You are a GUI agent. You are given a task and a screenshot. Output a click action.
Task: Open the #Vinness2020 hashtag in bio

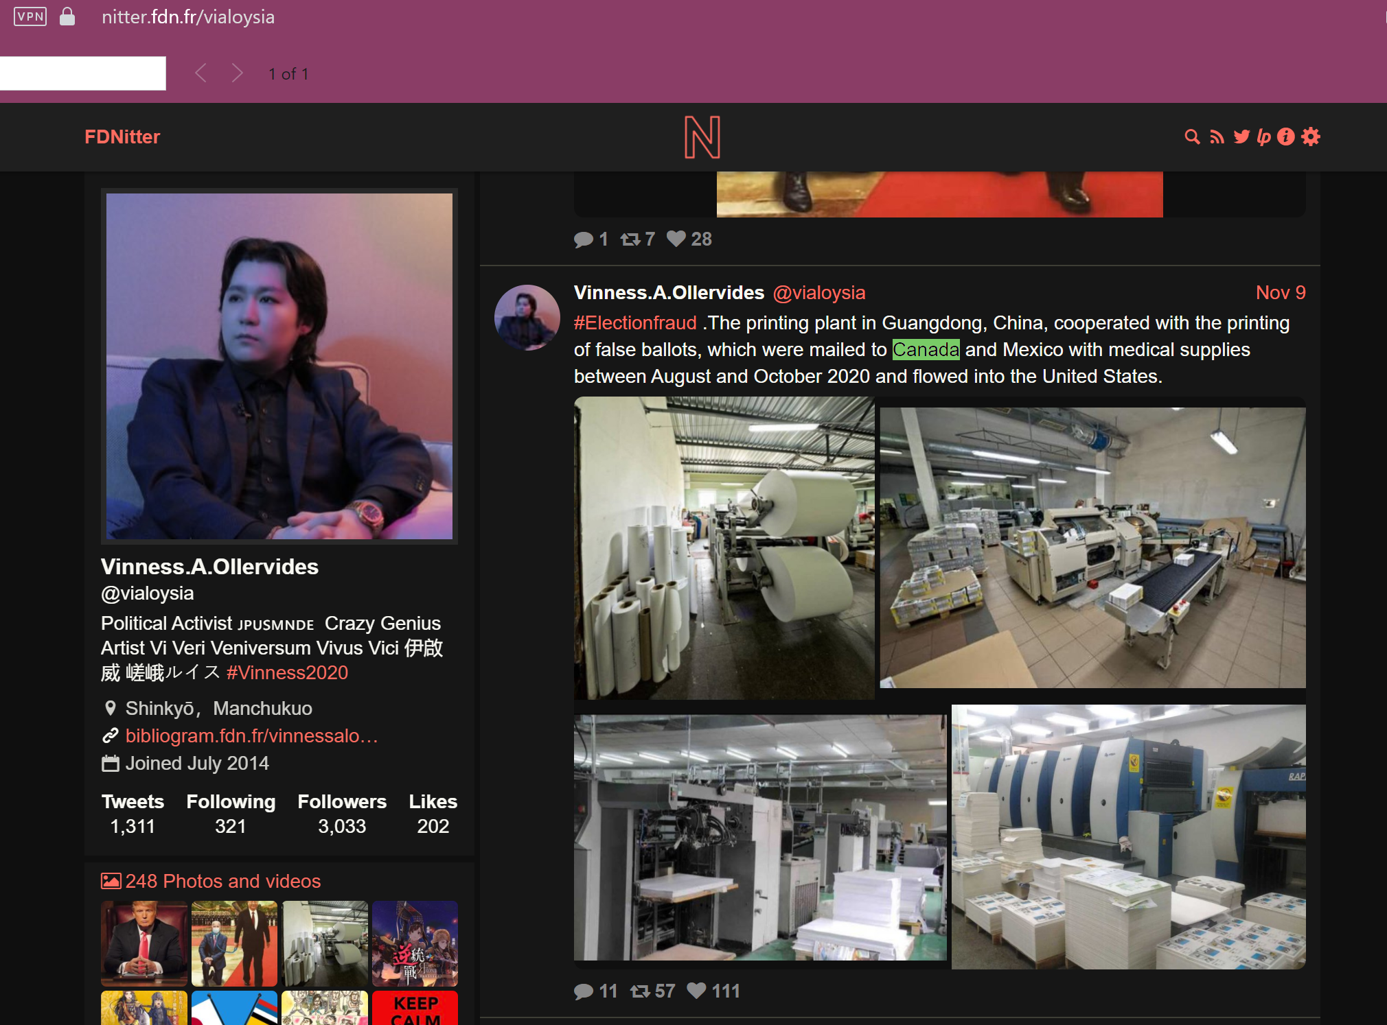287,673
